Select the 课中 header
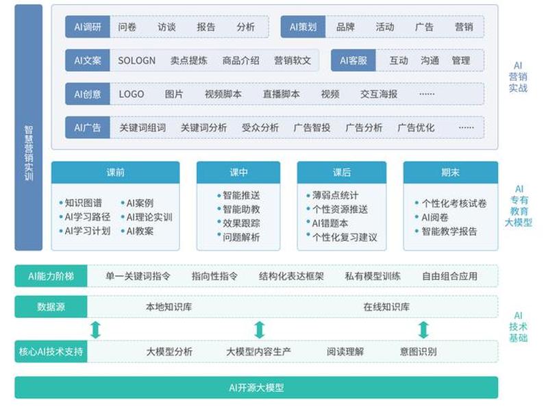548x411 pixels. [238, 173]
